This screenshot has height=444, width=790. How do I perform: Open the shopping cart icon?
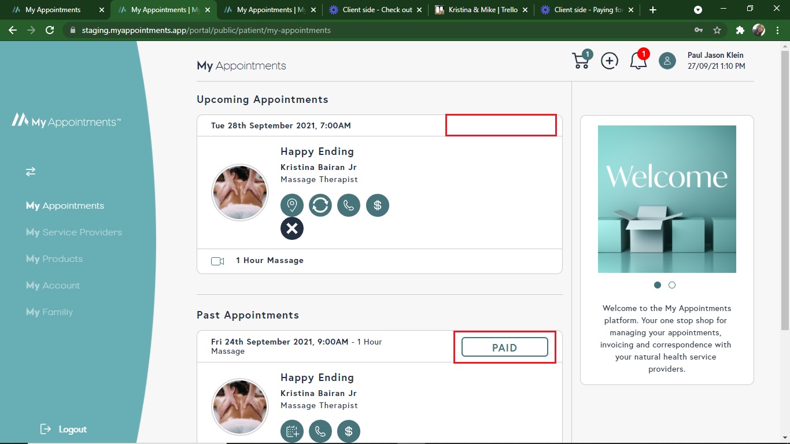581,60
